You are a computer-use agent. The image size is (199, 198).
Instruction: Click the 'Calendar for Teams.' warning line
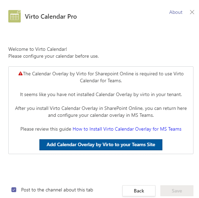click(101, 81)
